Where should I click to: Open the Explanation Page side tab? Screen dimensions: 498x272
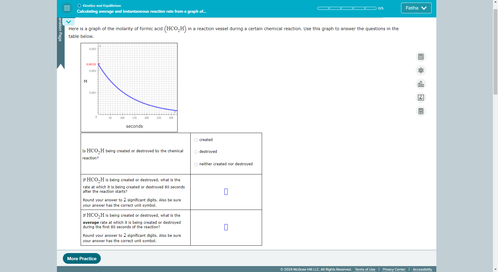point(60,38)
